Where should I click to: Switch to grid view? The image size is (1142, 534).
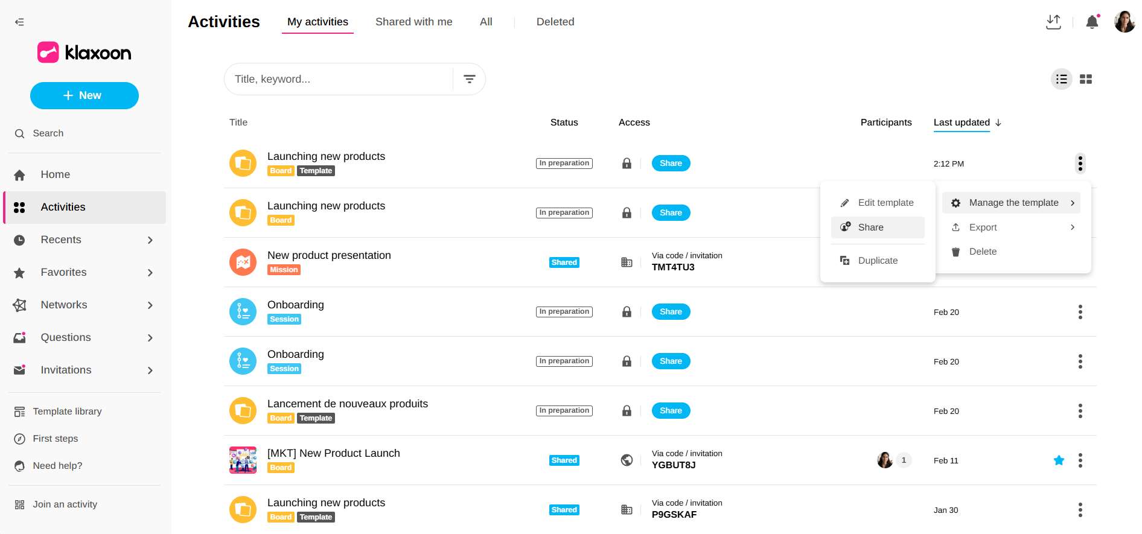pyautogui.click(x=1086, y=79)
